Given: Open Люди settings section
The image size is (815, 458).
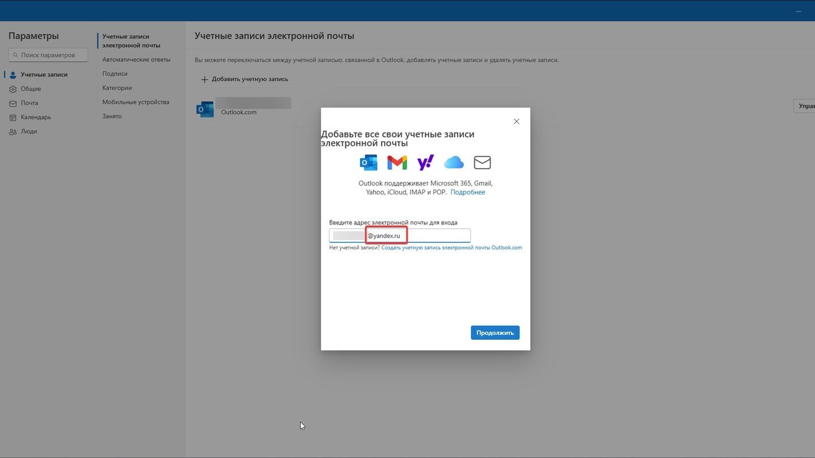Looking at the screenshot, I should [x=29, y=131].
